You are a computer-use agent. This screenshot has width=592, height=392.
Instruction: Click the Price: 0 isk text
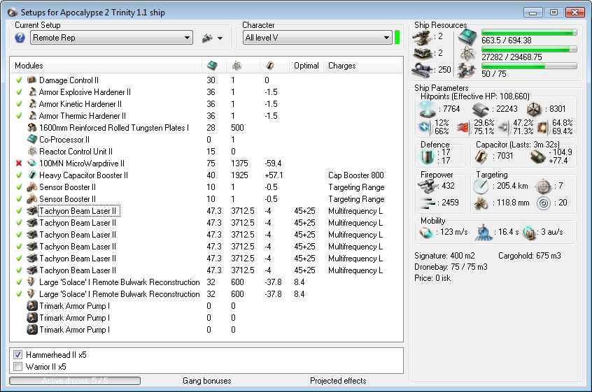[x=432, y=278]
